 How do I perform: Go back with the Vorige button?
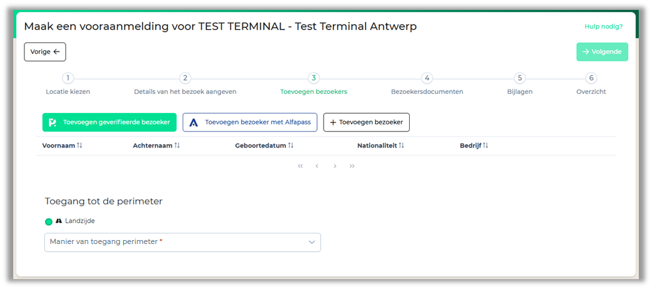coord(45,52)
